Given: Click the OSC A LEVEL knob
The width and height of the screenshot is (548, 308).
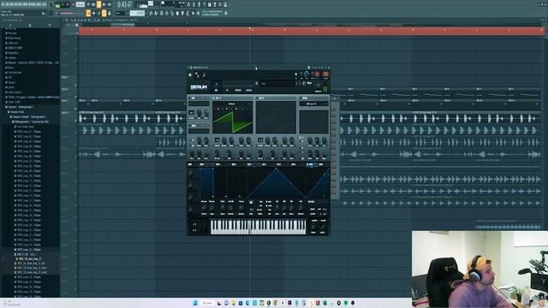Looking at the screenshot, I should tap(248, 153).
